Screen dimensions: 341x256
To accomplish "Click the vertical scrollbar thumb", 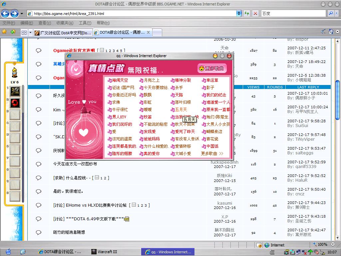I will (x=338, y=100).
